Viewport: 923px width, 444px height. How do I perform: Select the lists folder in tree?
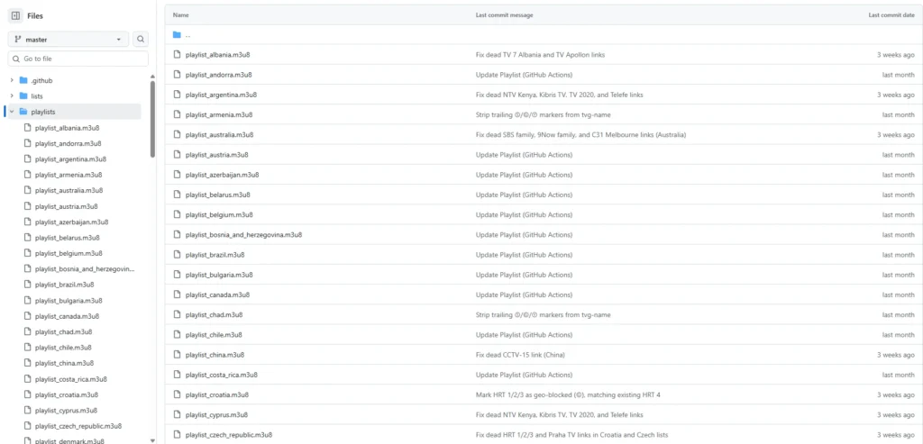[x=36, y=95]
